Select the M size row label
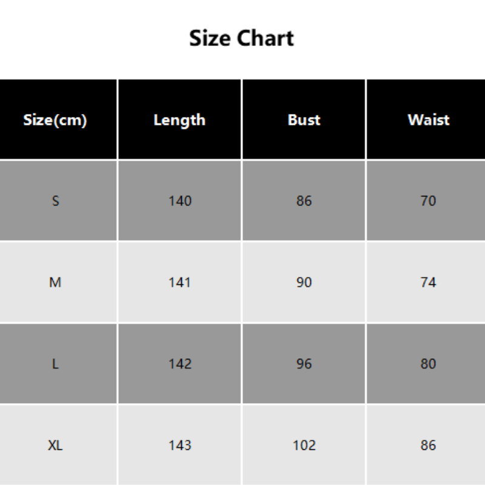 coord(55,282)
